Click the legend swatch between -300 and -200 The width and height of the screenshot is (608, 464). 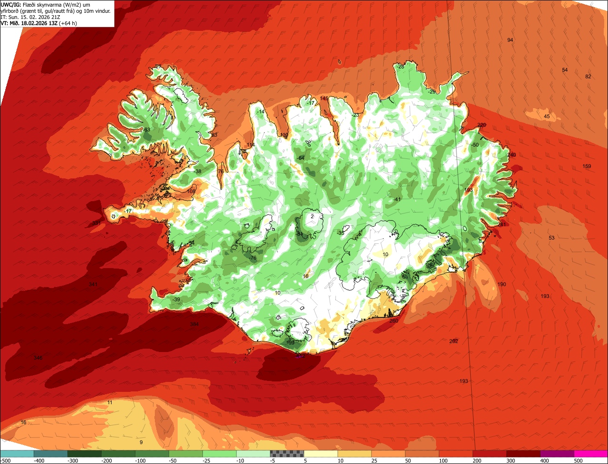click(x=84, y=454)
